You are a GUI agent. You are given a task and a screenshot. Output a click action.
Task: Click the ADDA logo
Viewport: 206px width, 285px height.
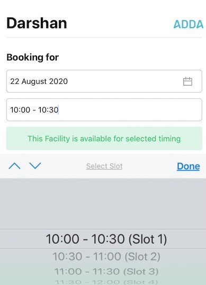click(x=189, y=24)
